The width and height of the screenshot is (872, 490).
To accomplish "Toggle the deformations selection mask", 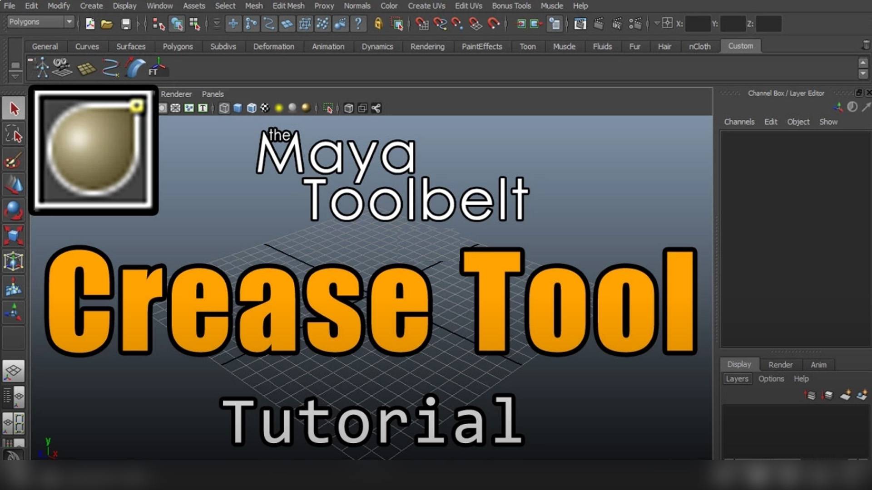I will pyautogui.click(x=305, y=24).
